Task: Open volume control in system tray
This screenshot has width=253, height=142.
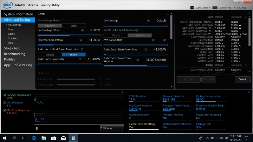Action: point(222,138)
